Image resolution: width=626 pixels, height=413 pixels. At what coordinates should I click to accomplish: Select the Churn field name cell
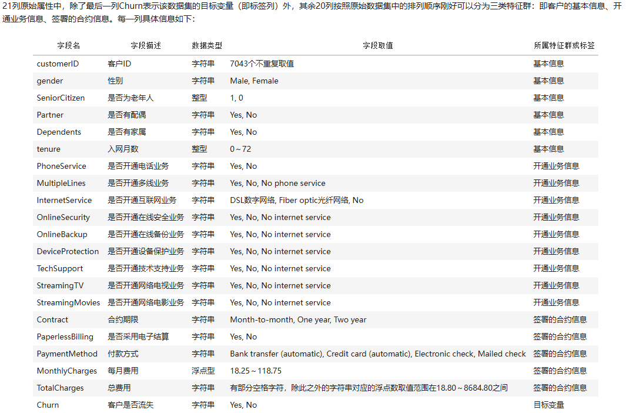pos(48,405)
